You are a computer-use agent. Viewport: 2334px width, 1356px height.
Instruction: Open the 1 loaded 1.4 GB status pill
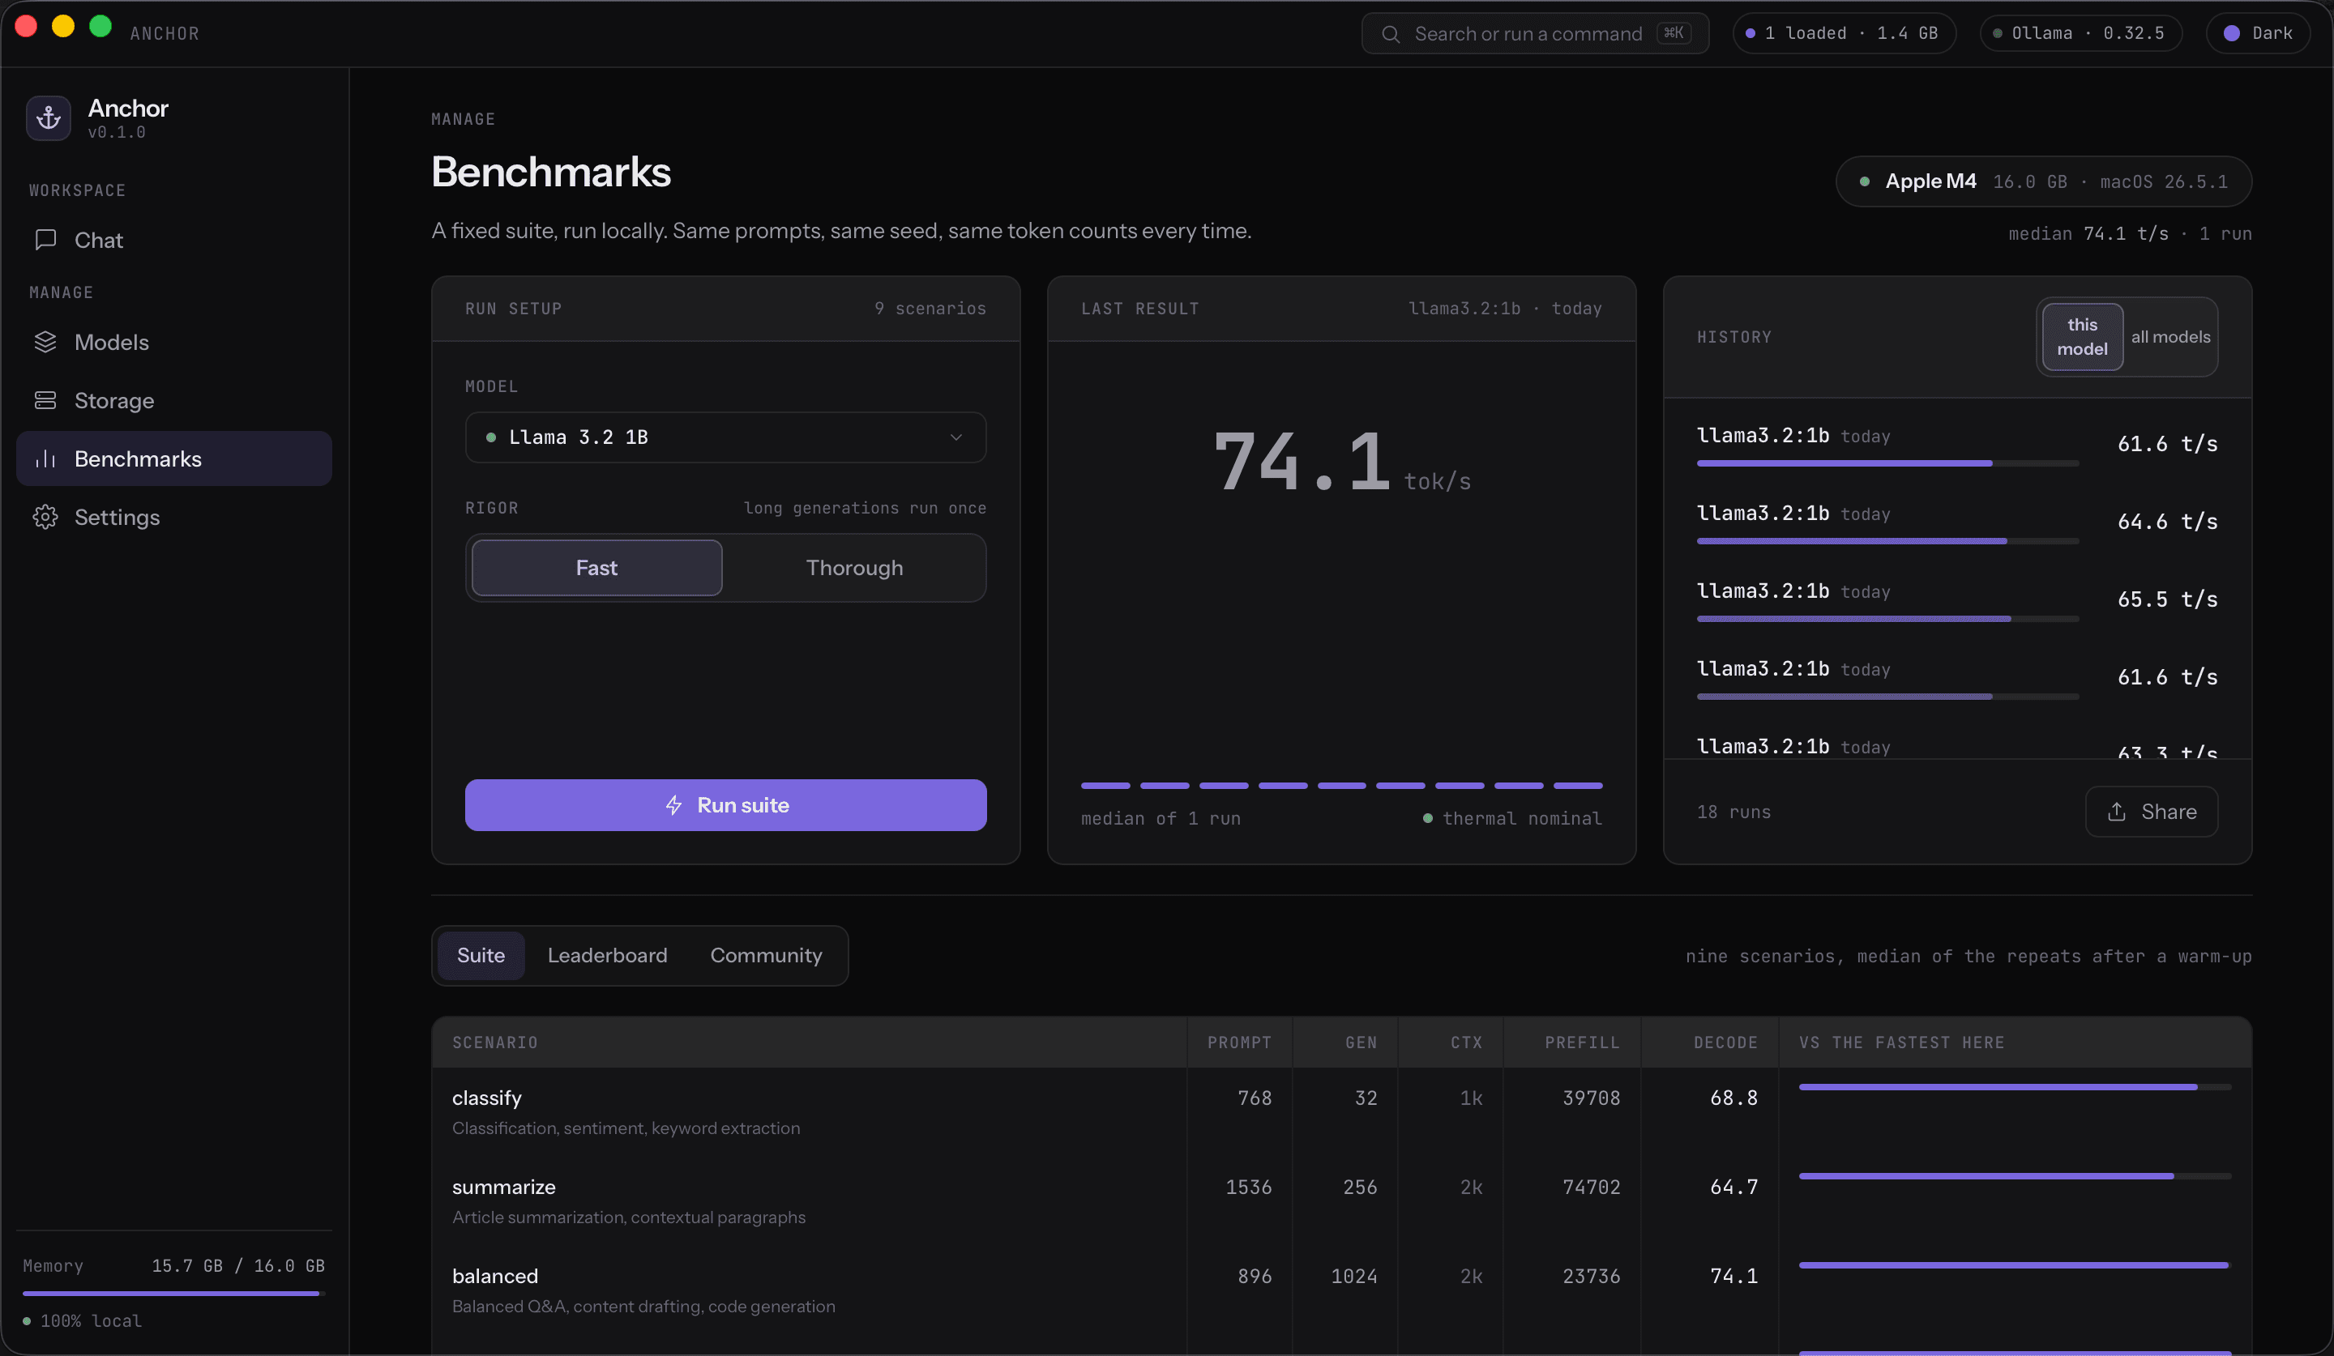[x=1844, y=33]
